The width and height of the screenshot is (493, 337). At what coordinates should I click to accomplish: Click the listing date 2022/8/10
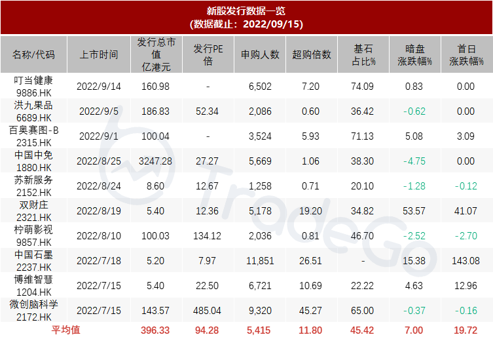(x=99, y=235)
